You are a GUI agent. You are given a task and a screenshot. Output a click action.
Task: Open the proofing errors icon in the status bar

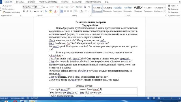28,98
